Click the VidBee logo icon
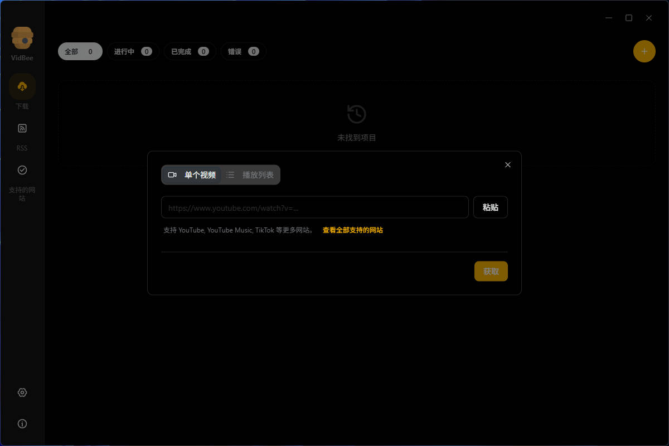Image resolution: width=669 pixels, height=446 pixels. (x=22, y=35)
